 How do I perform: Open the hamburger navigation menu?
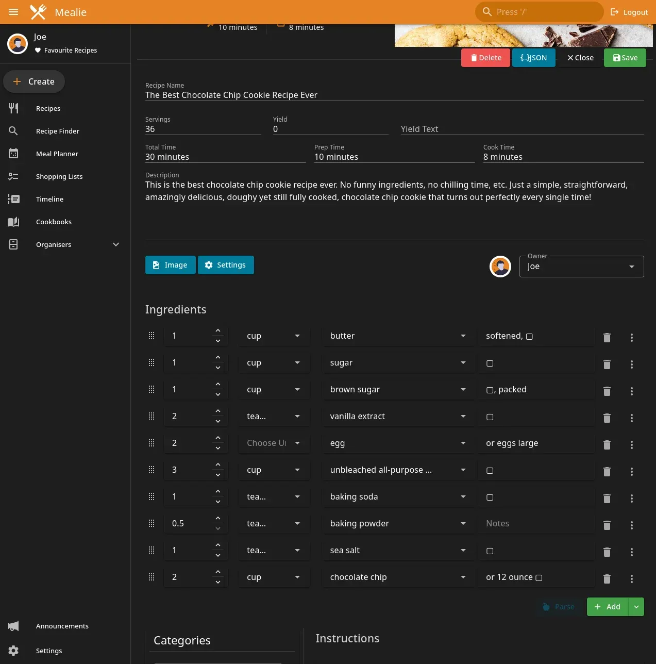click(x=13, y=12)
